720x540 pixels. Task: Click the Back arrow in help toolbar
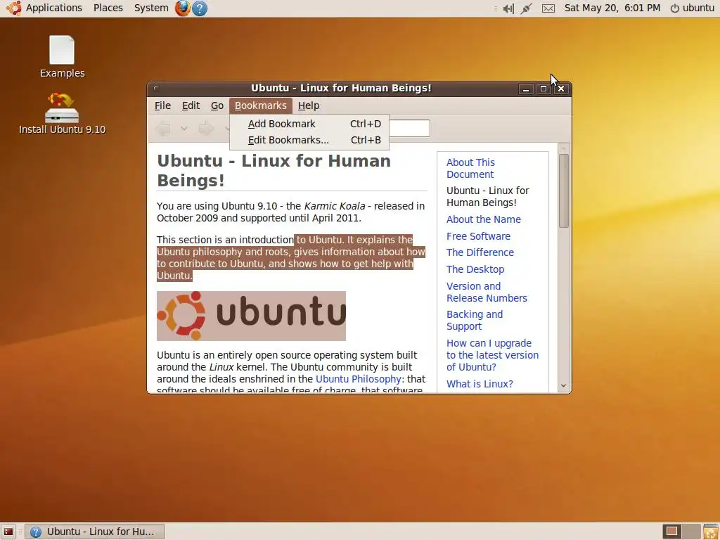coord(162,129)
